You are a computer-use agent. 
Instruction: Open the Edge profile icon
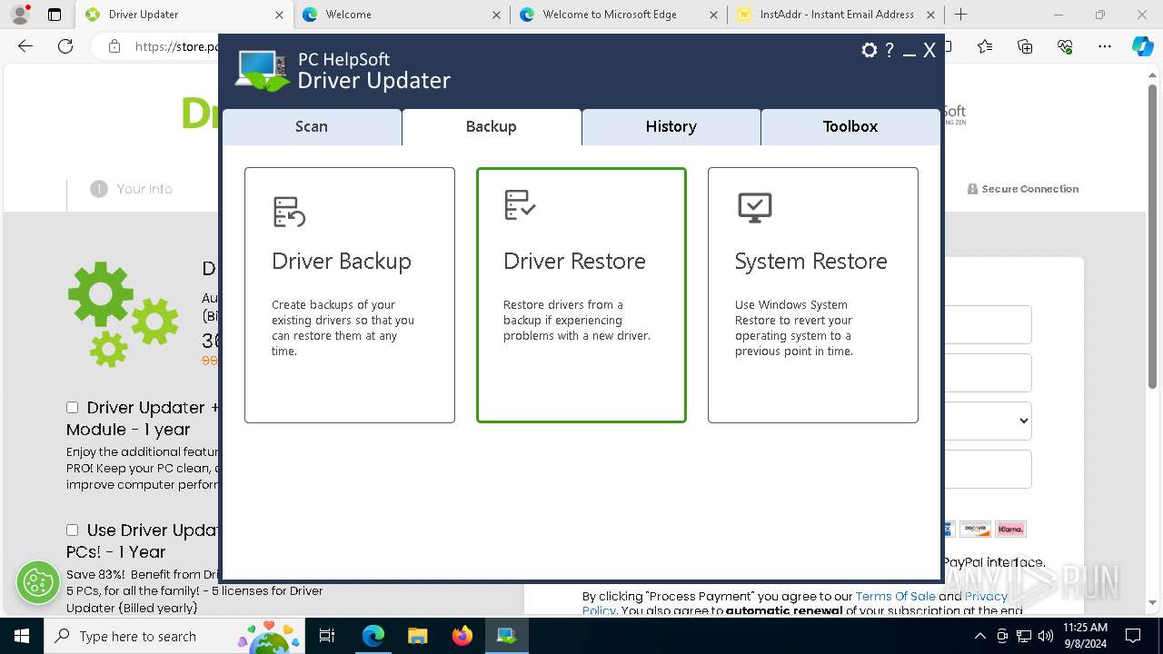click(20, 15)
